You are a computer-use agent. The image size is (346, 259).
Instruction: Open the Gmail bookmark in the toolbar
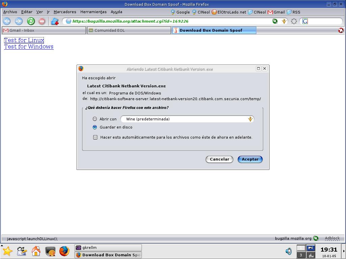(276, 12)
